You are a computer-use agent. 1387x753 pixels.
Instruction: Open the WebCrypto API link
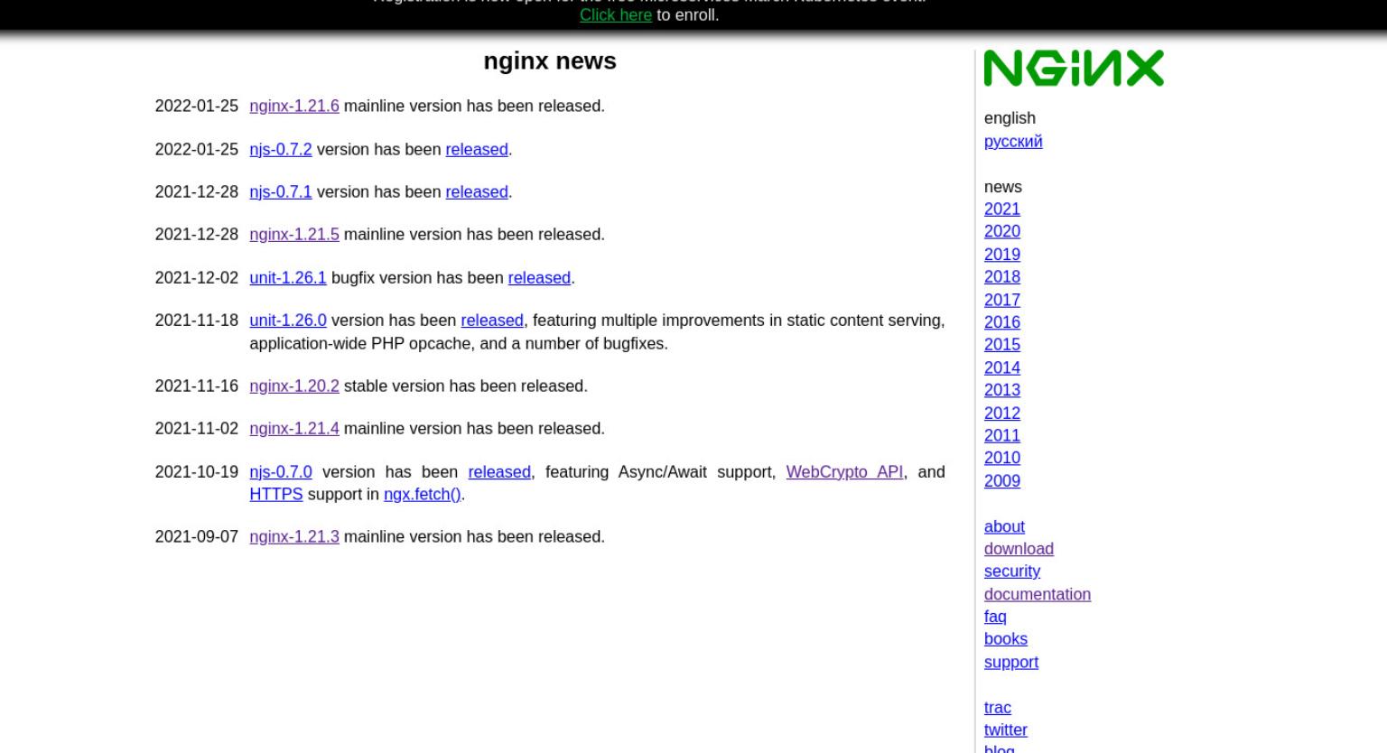tap(844, 471)
